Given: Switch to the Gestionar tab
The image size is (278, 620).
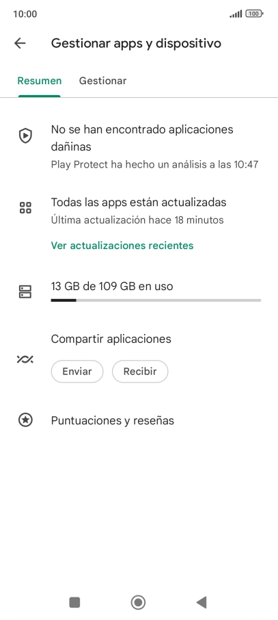Looking at the screenshot, I should point(102,81).
